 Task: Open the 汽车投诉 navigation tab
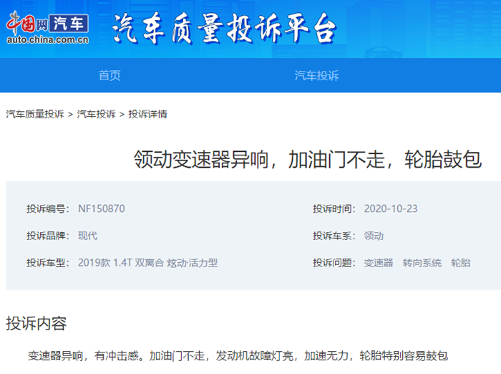316,75
